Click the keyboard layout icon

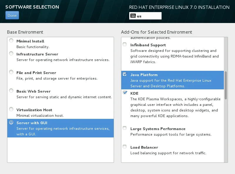point(133,16)
